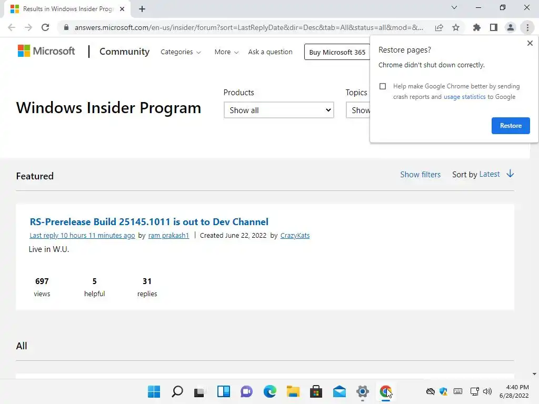The height and width of the screenshot is (404, 539).
Task: Open Task View on taskbar
Action: point(199,391)
